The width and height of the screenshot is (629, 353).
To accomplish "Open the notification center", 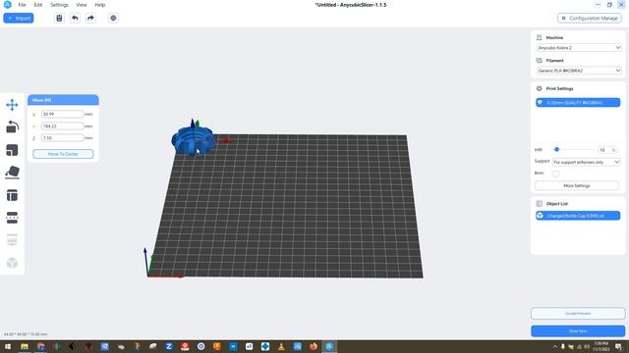I will (618, 346).
